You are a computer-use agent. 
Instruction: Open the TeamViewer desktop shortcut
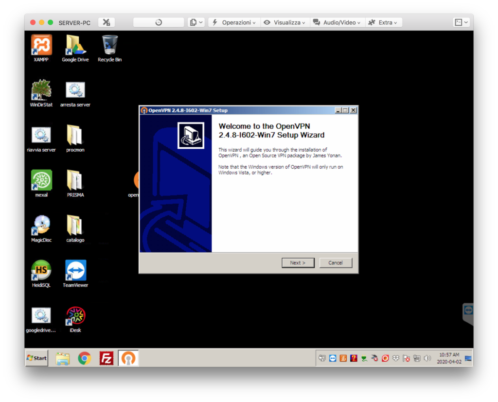point(75,274)
